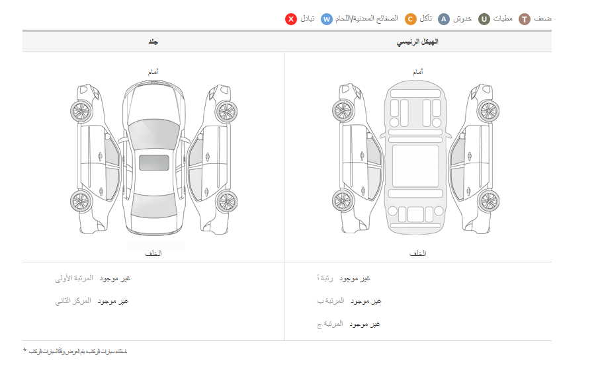Click the blue W welding legend icon
Viewport: 598px width, 384px height.
pos(327,19)
